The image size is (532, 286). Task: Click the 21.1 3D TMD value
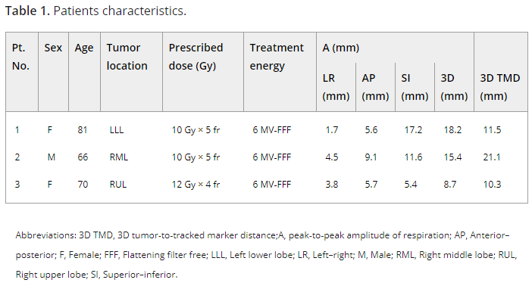492,157
